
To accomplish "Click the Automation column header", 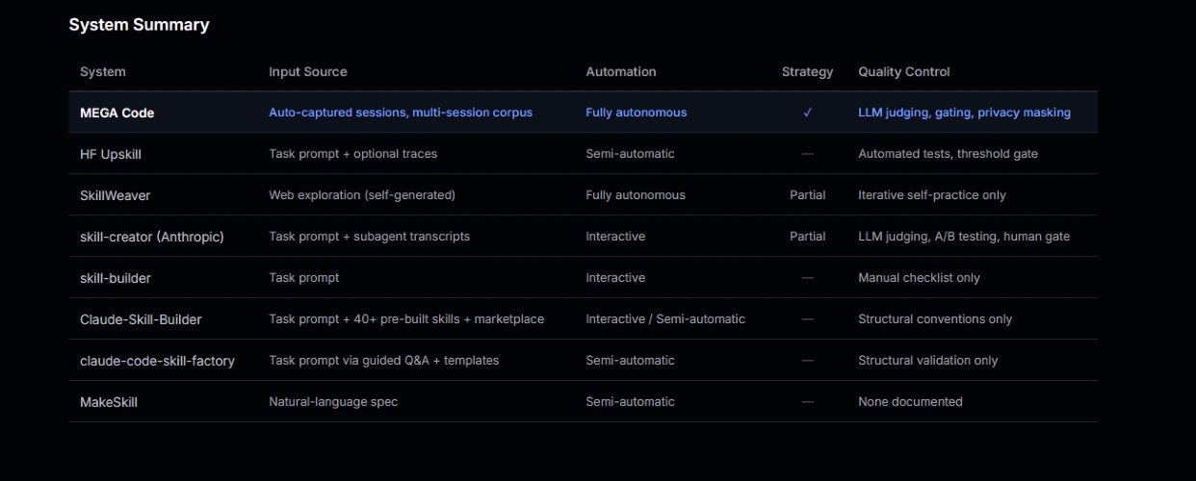I will coord(621,72).
